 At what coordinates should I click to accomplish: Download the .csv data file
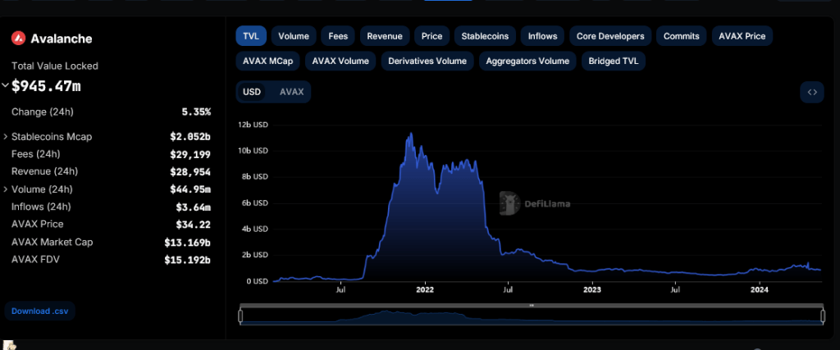pos(39,311)
